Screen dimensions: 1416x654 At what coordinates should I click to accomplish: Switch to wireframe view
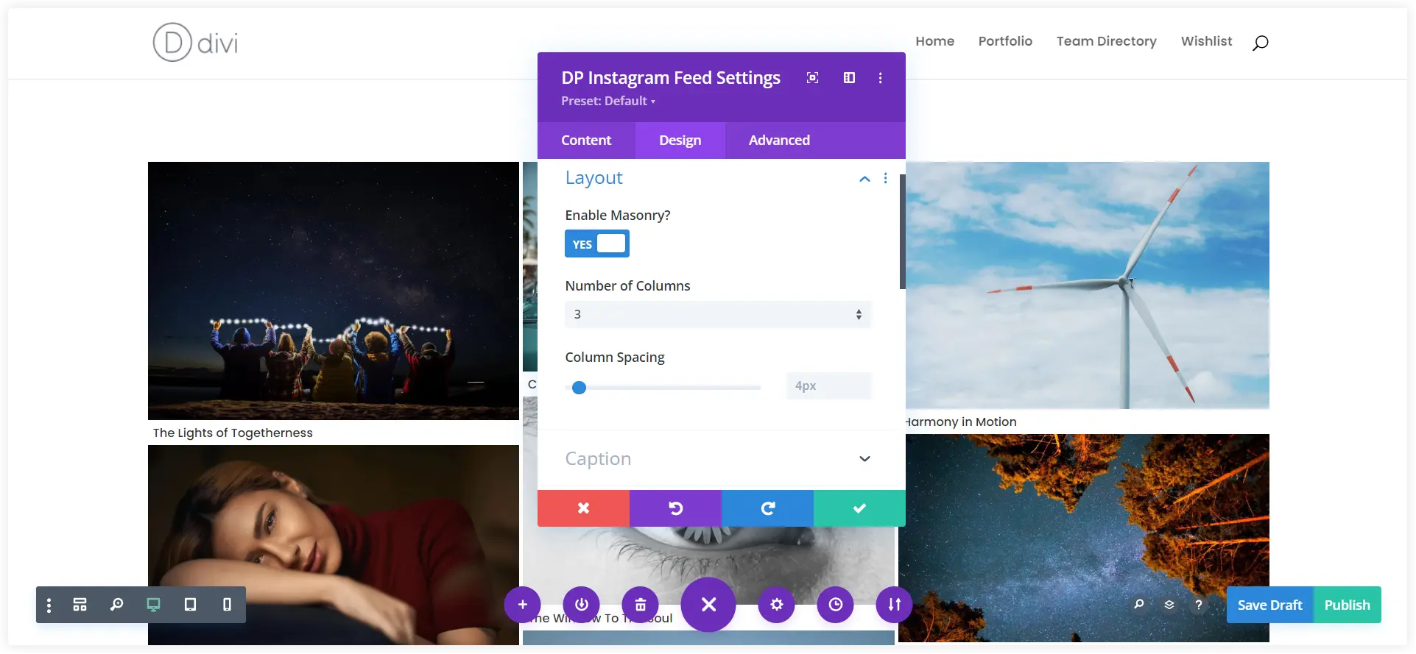click(x=80, y=605)
